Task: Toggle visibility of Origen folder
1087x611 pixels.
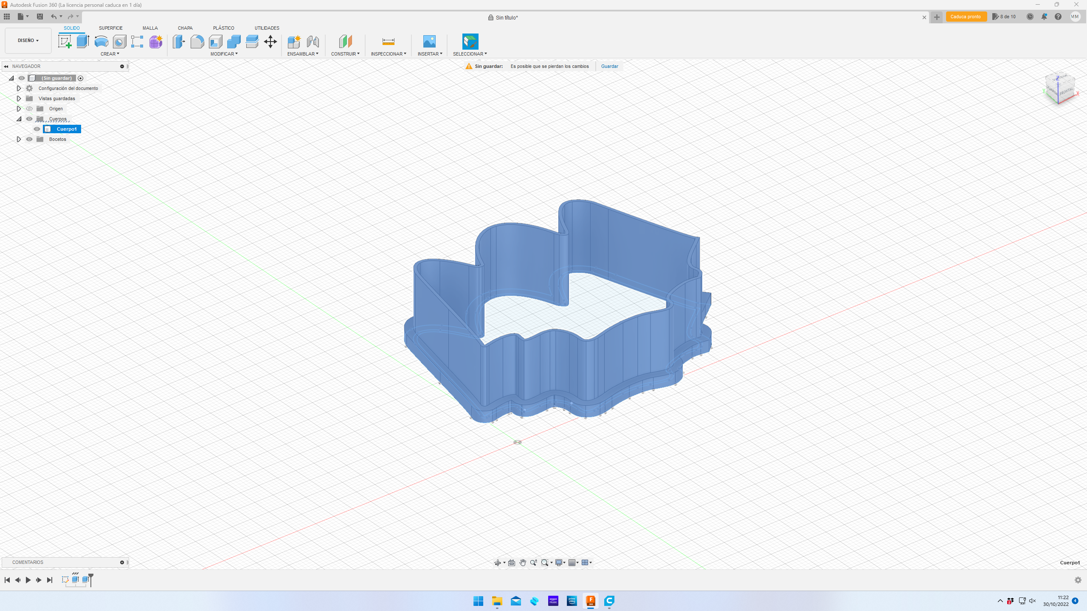Action: pos(29,109)
